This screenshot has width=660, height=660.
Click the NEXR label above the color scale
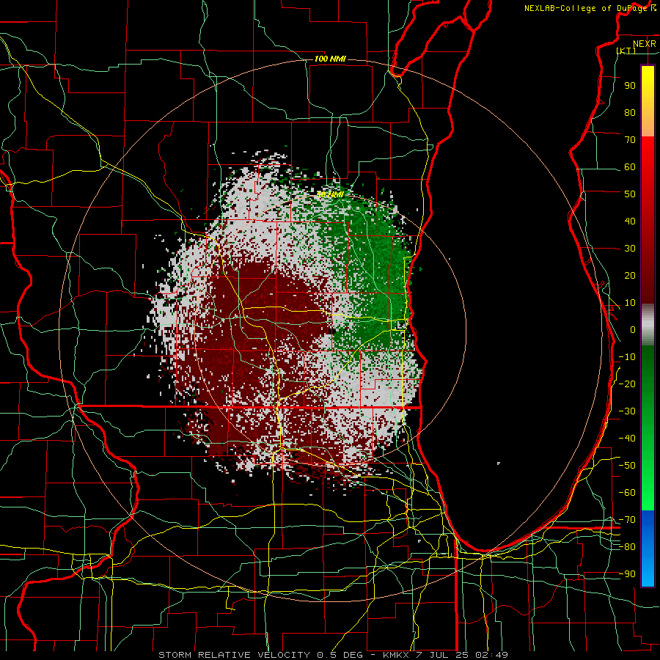tap(645, 44)
